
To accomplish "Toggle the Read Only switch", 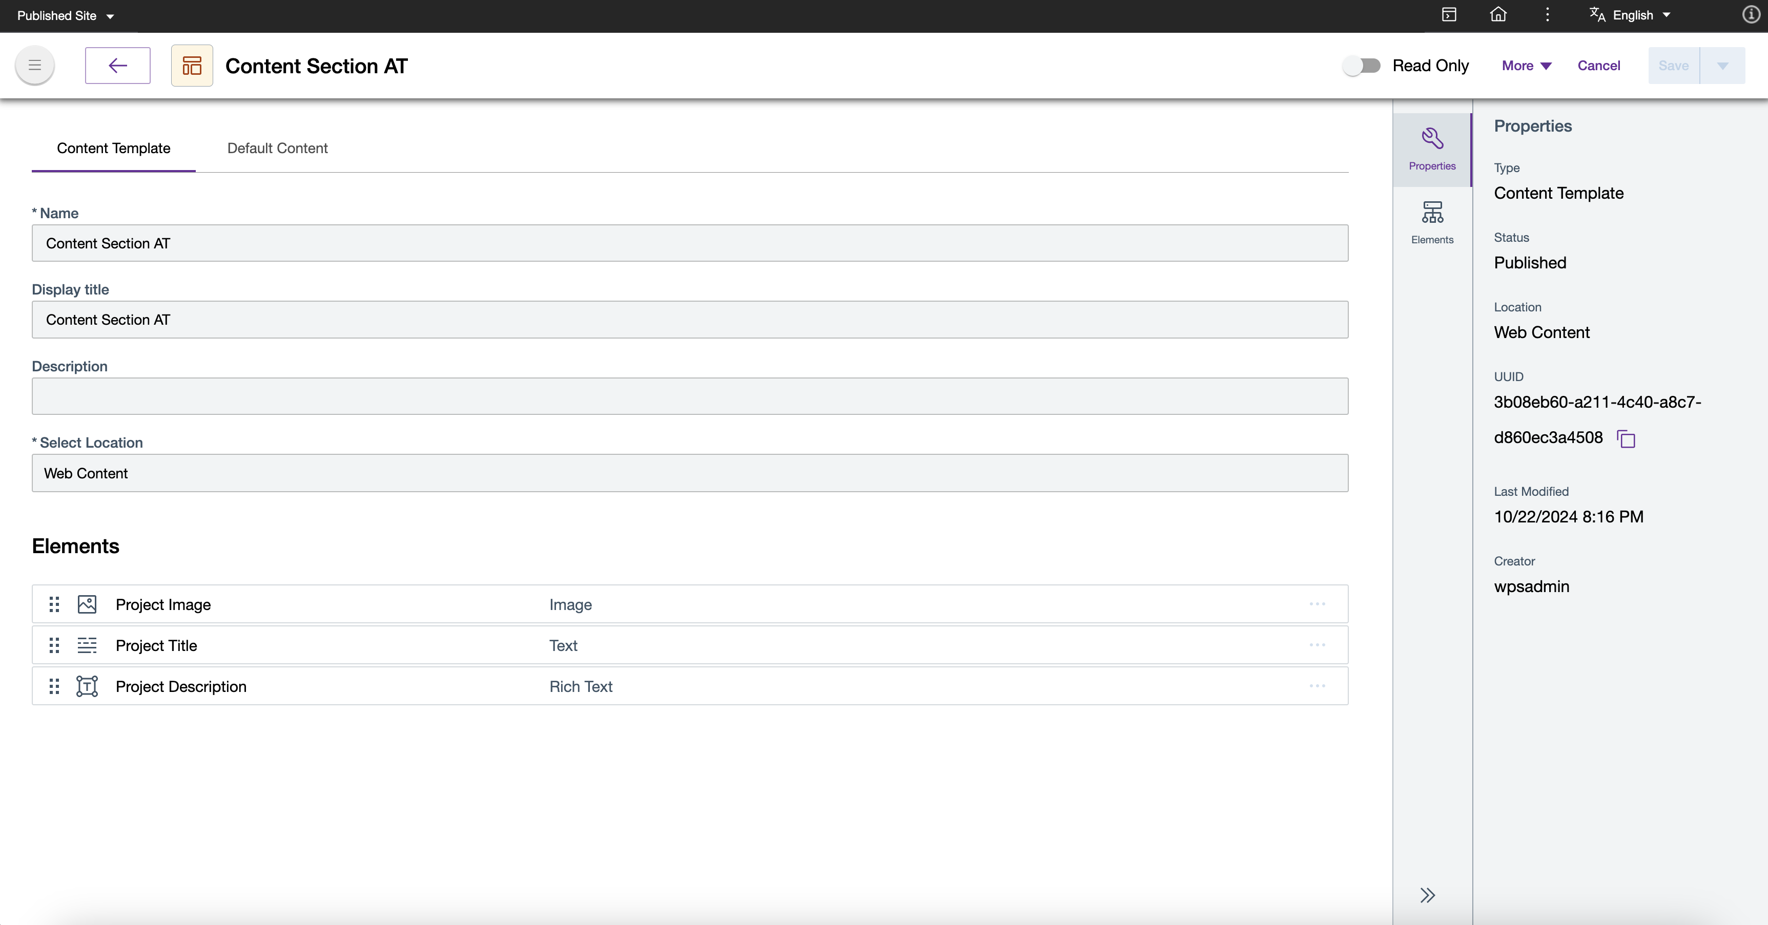I will pos(1362,65).
